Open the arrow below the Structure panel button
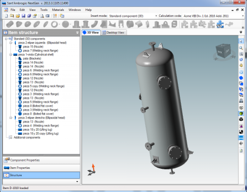This screenshot has height=192, width=247. (77, 182)
